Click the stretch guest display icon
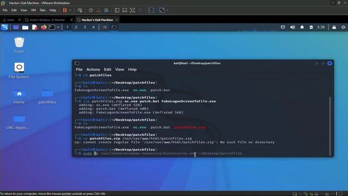This screenshot has height=196, width=348. 162,10
